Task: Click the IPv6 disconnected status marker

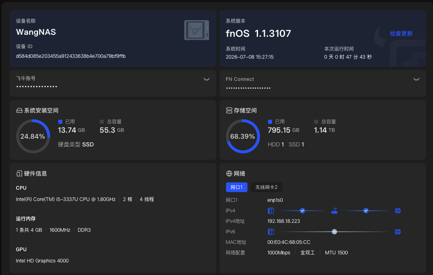Action: [334, 232]
